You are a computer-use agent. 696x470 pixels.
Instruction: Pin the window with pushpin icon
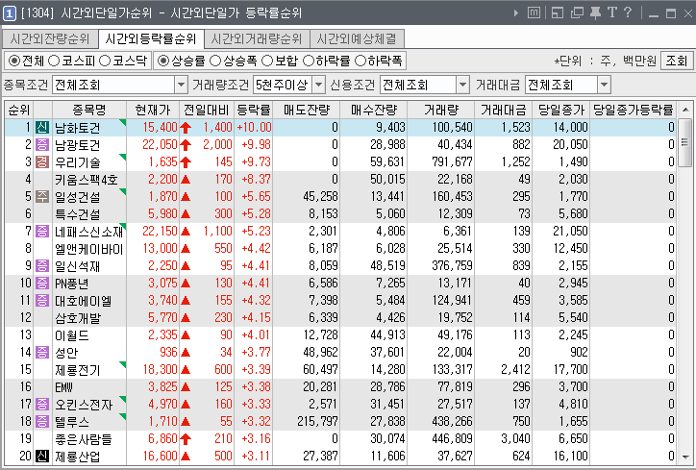(595, 12)
